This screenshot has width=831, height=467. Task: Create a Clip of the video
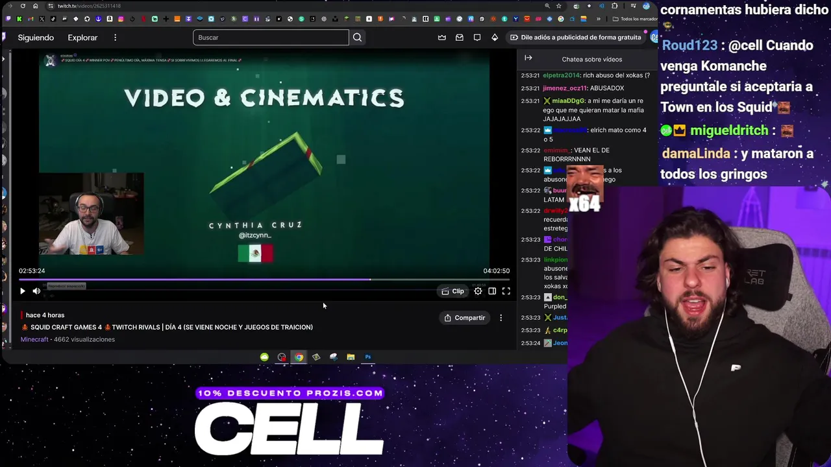point(453,291)
